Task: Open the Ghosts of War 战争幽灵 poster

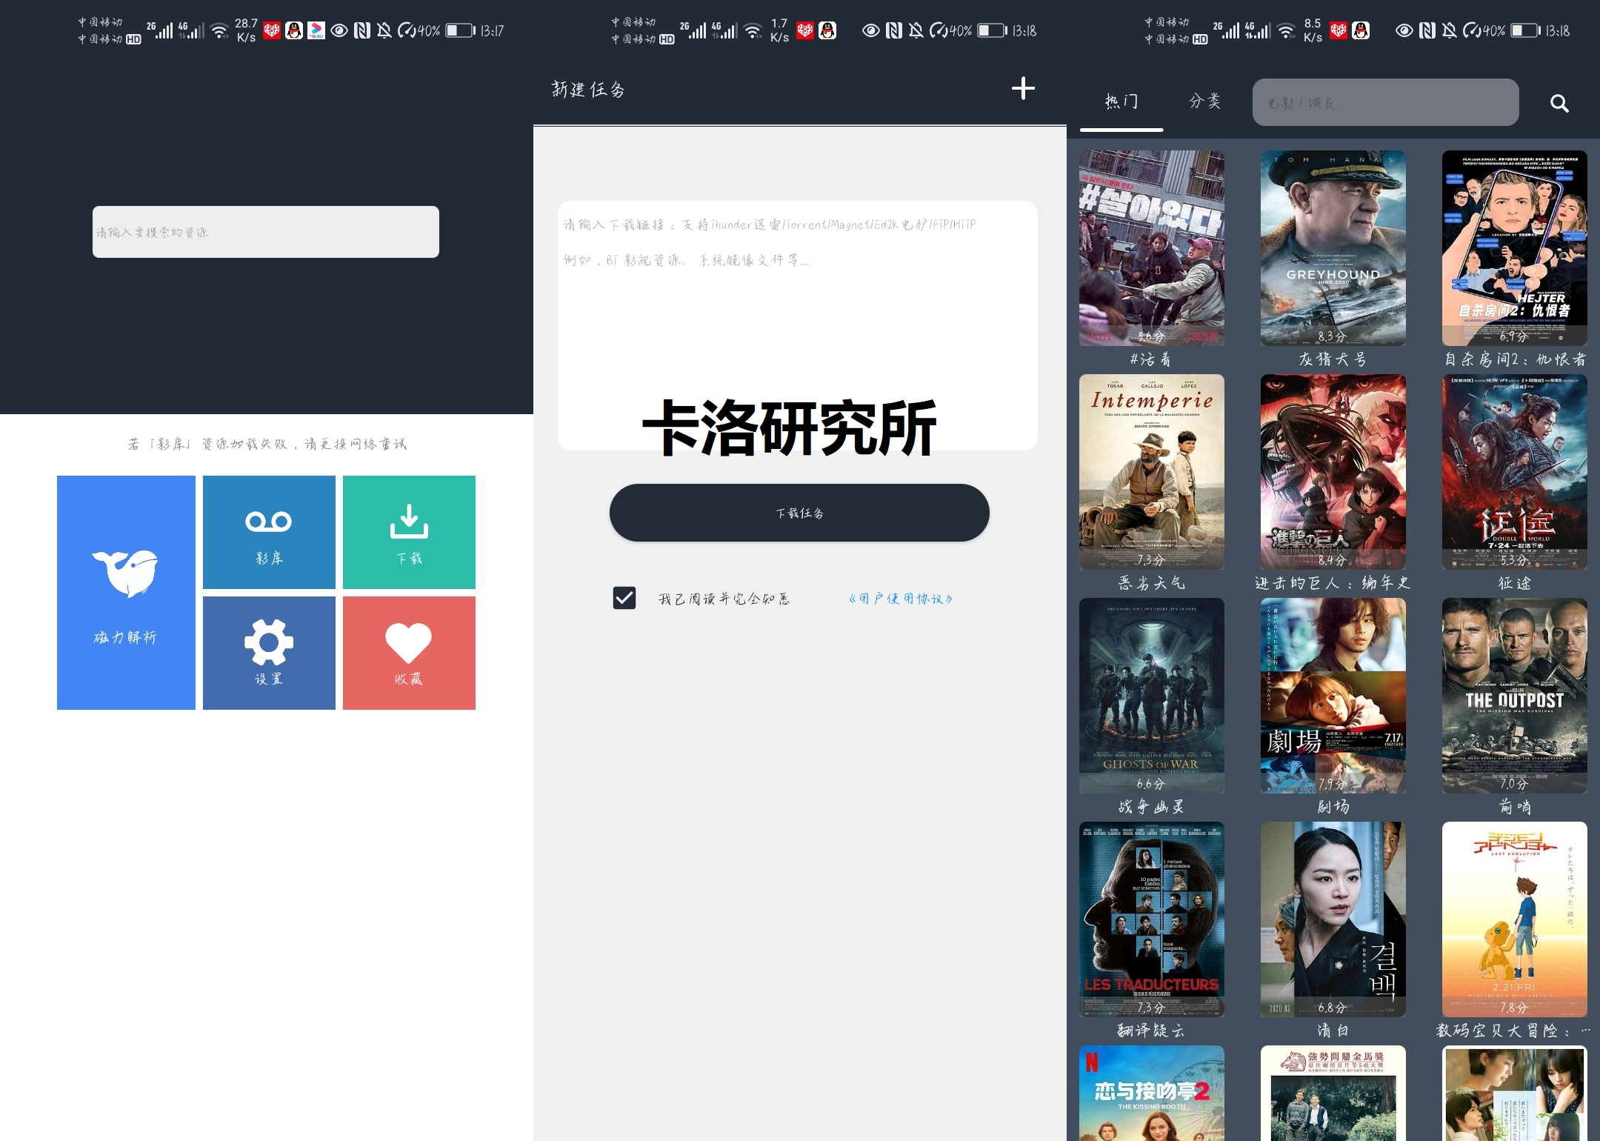Action: pyautogui.click(x=1152, y=696)
